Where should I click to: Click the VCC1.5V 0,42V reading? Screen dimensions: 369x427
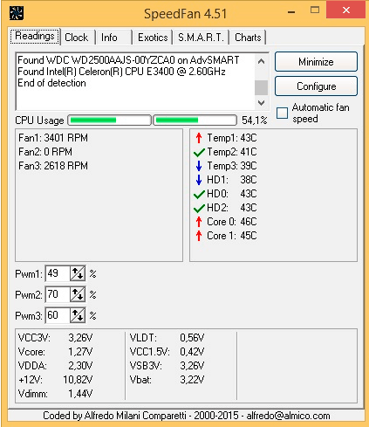[x=167, y=352]
